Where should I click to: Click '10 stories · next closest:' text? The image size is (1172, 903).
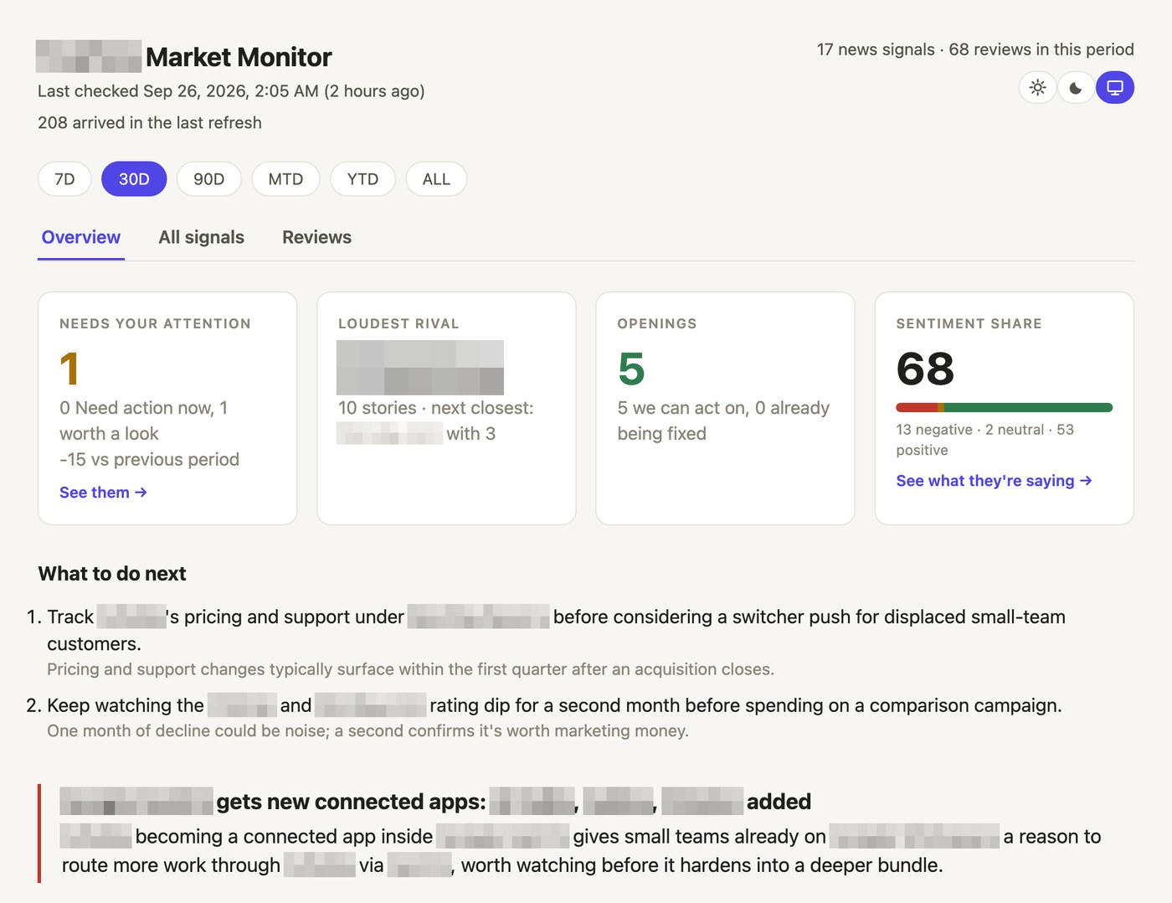435,408
